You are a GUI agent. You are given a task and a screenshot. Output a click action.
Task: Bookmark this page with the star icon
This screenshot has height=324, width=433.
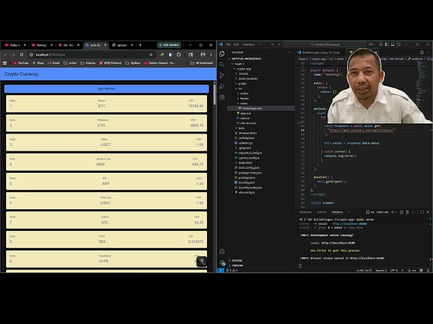[151, 55]
